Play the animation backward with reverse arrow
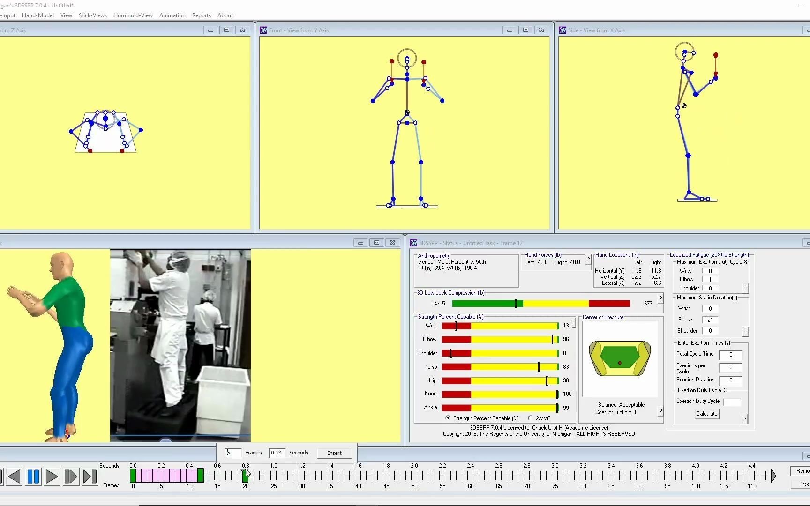 coord(15,476)
